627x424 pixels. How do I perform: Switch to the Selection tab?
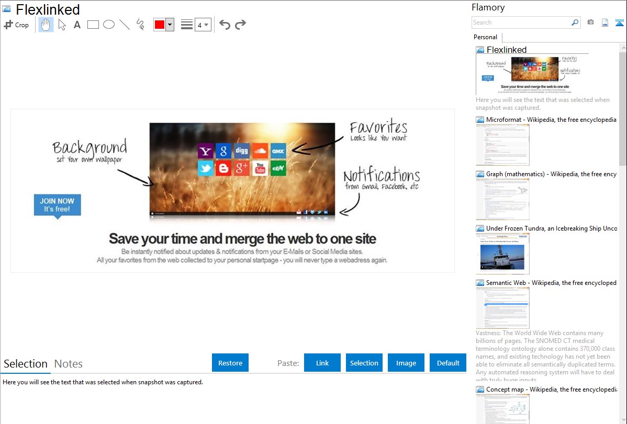26,364
